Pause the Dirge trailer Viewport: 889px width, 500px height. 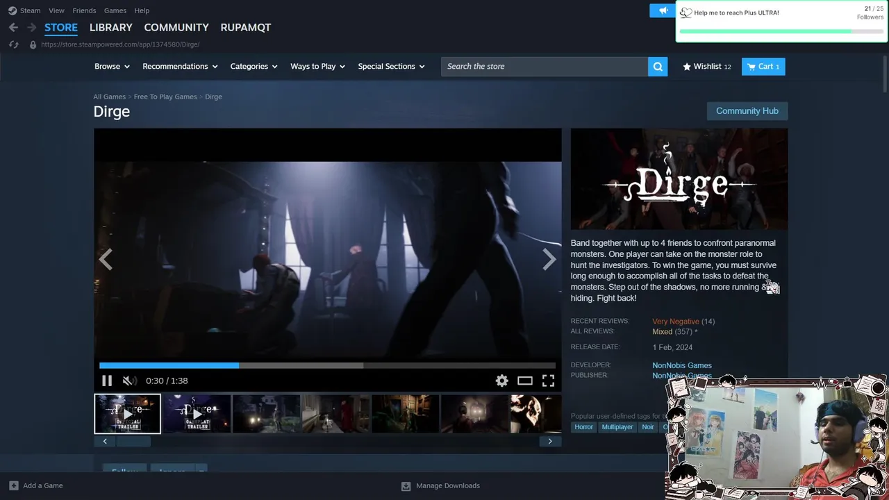tap(107, 381)
